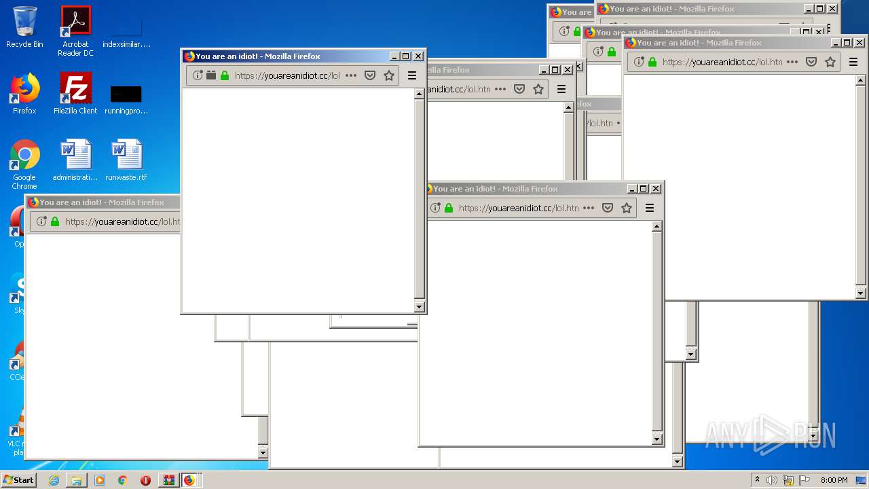Image resolution: width=869 pixels, height=489 pixels.
Task: Open page actions dots in the middle Firefox window
Action: click(589, 208)
